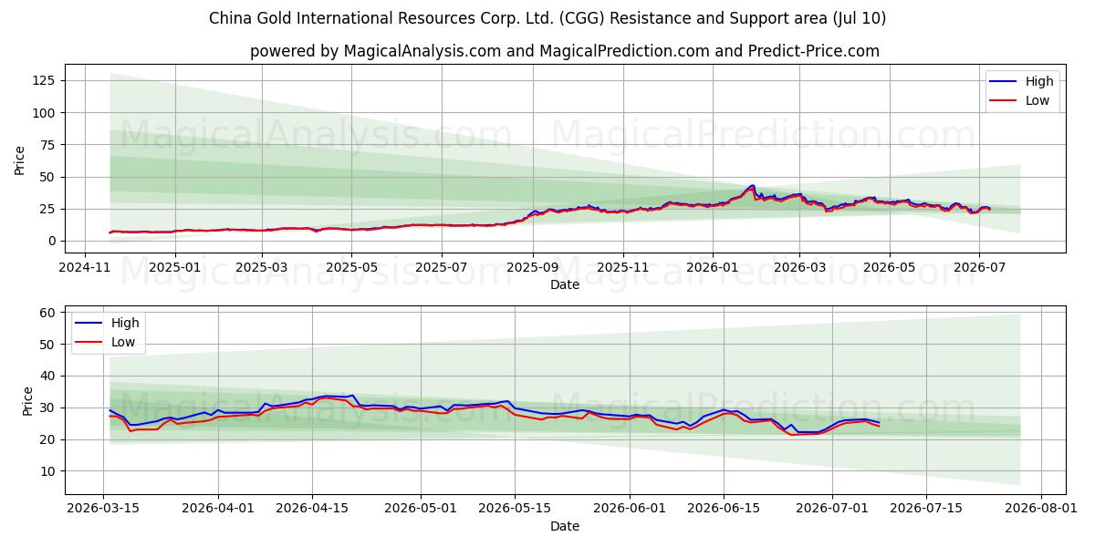
Task: Click the 2026-03 x-axis label
Action: 799,267
